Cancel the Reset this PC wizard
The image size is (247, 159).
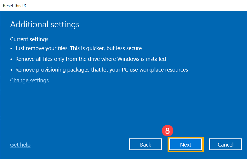pyautogui.click(x=226, y=145)
